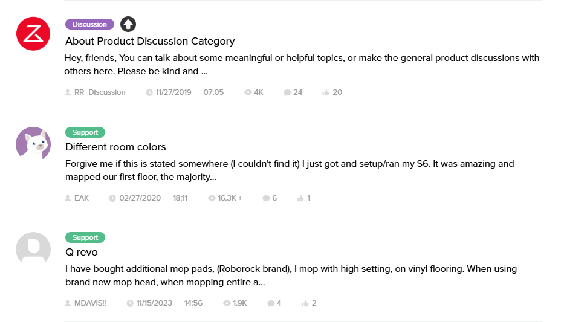Click the Q revo post excerpt text
Image resolution: width=564 pixels, height=322 pixels.
(x=290, y=275)
